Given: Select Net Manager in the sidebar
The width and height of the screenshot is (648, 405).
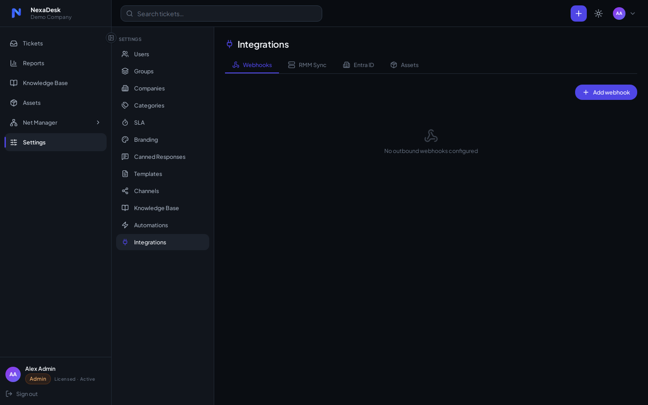Looking at the screenshot, I should pyautogui.click(x=55, y=122).
